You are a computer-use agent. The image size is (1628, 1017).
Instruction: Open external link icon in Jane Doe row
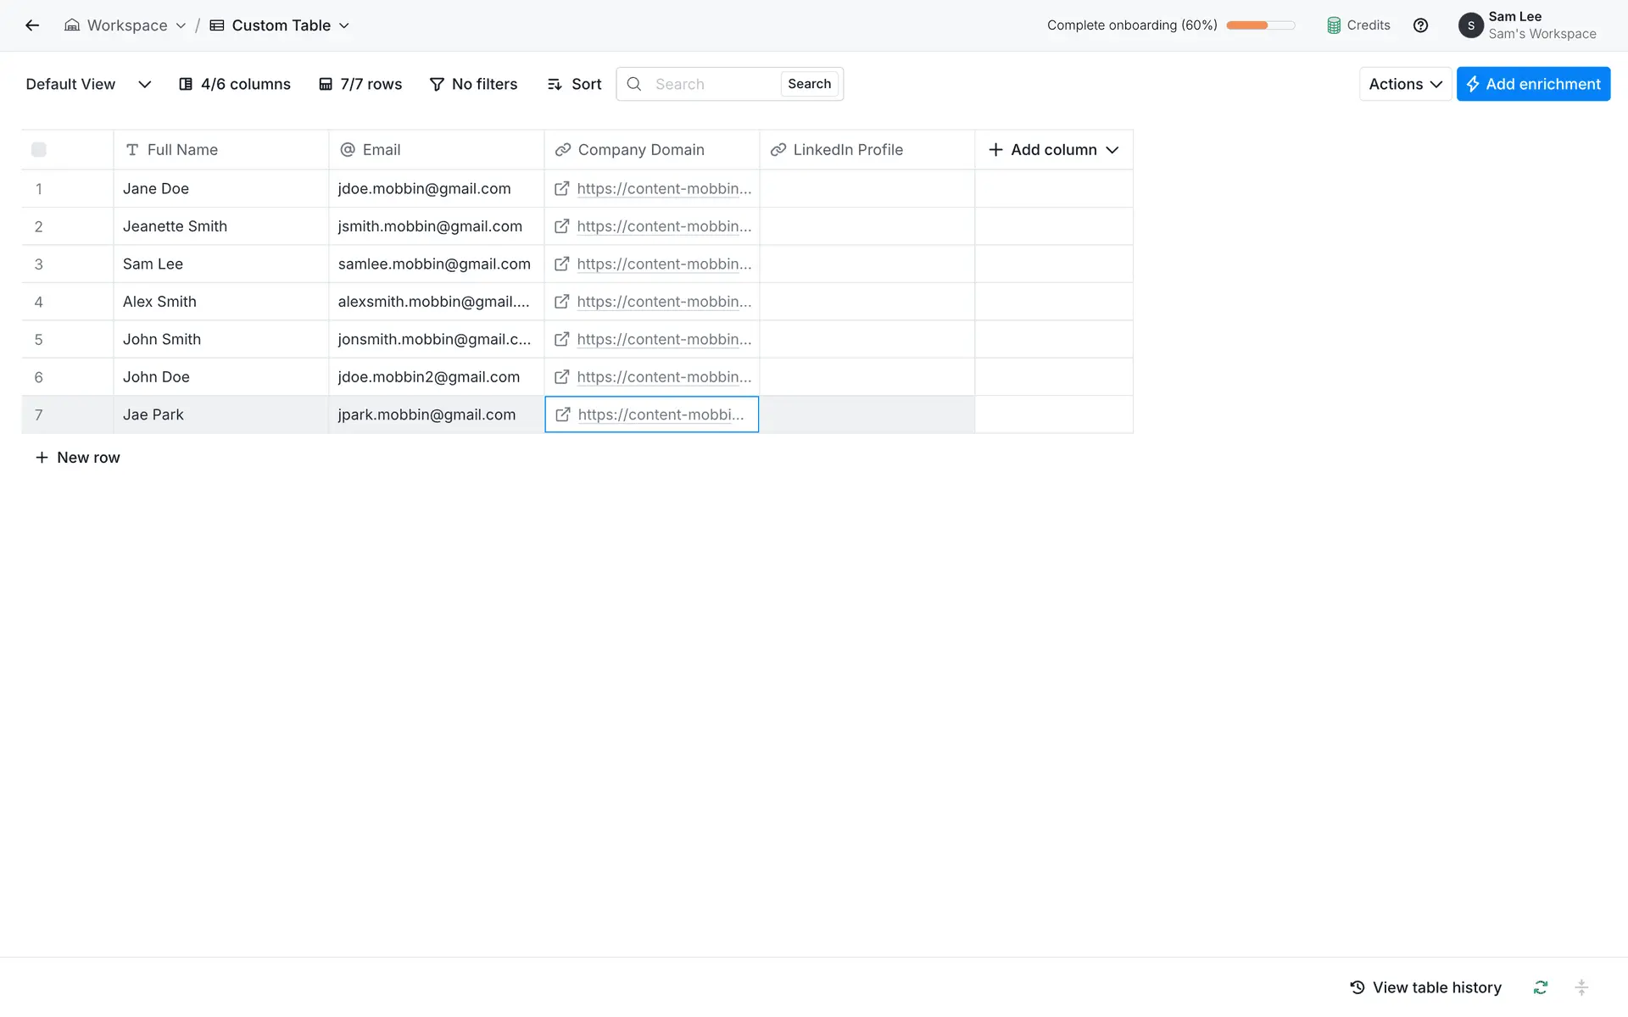[561, 189]
